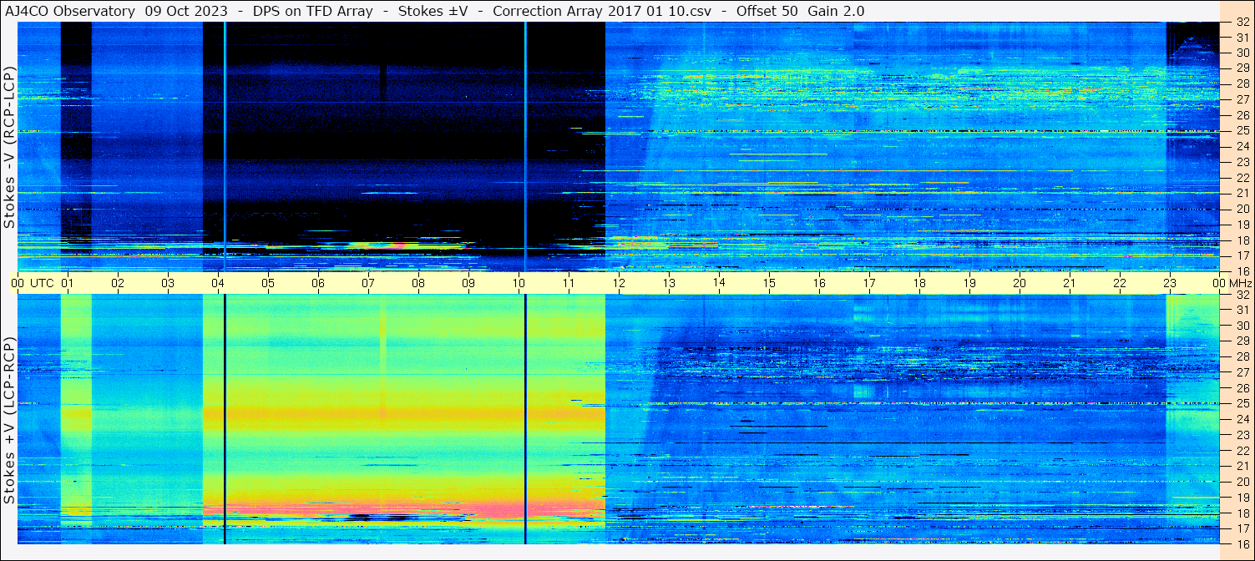
Task: Click the cyan vertical line after 04 in Stokes -V
Action: (x=225, y=146)
